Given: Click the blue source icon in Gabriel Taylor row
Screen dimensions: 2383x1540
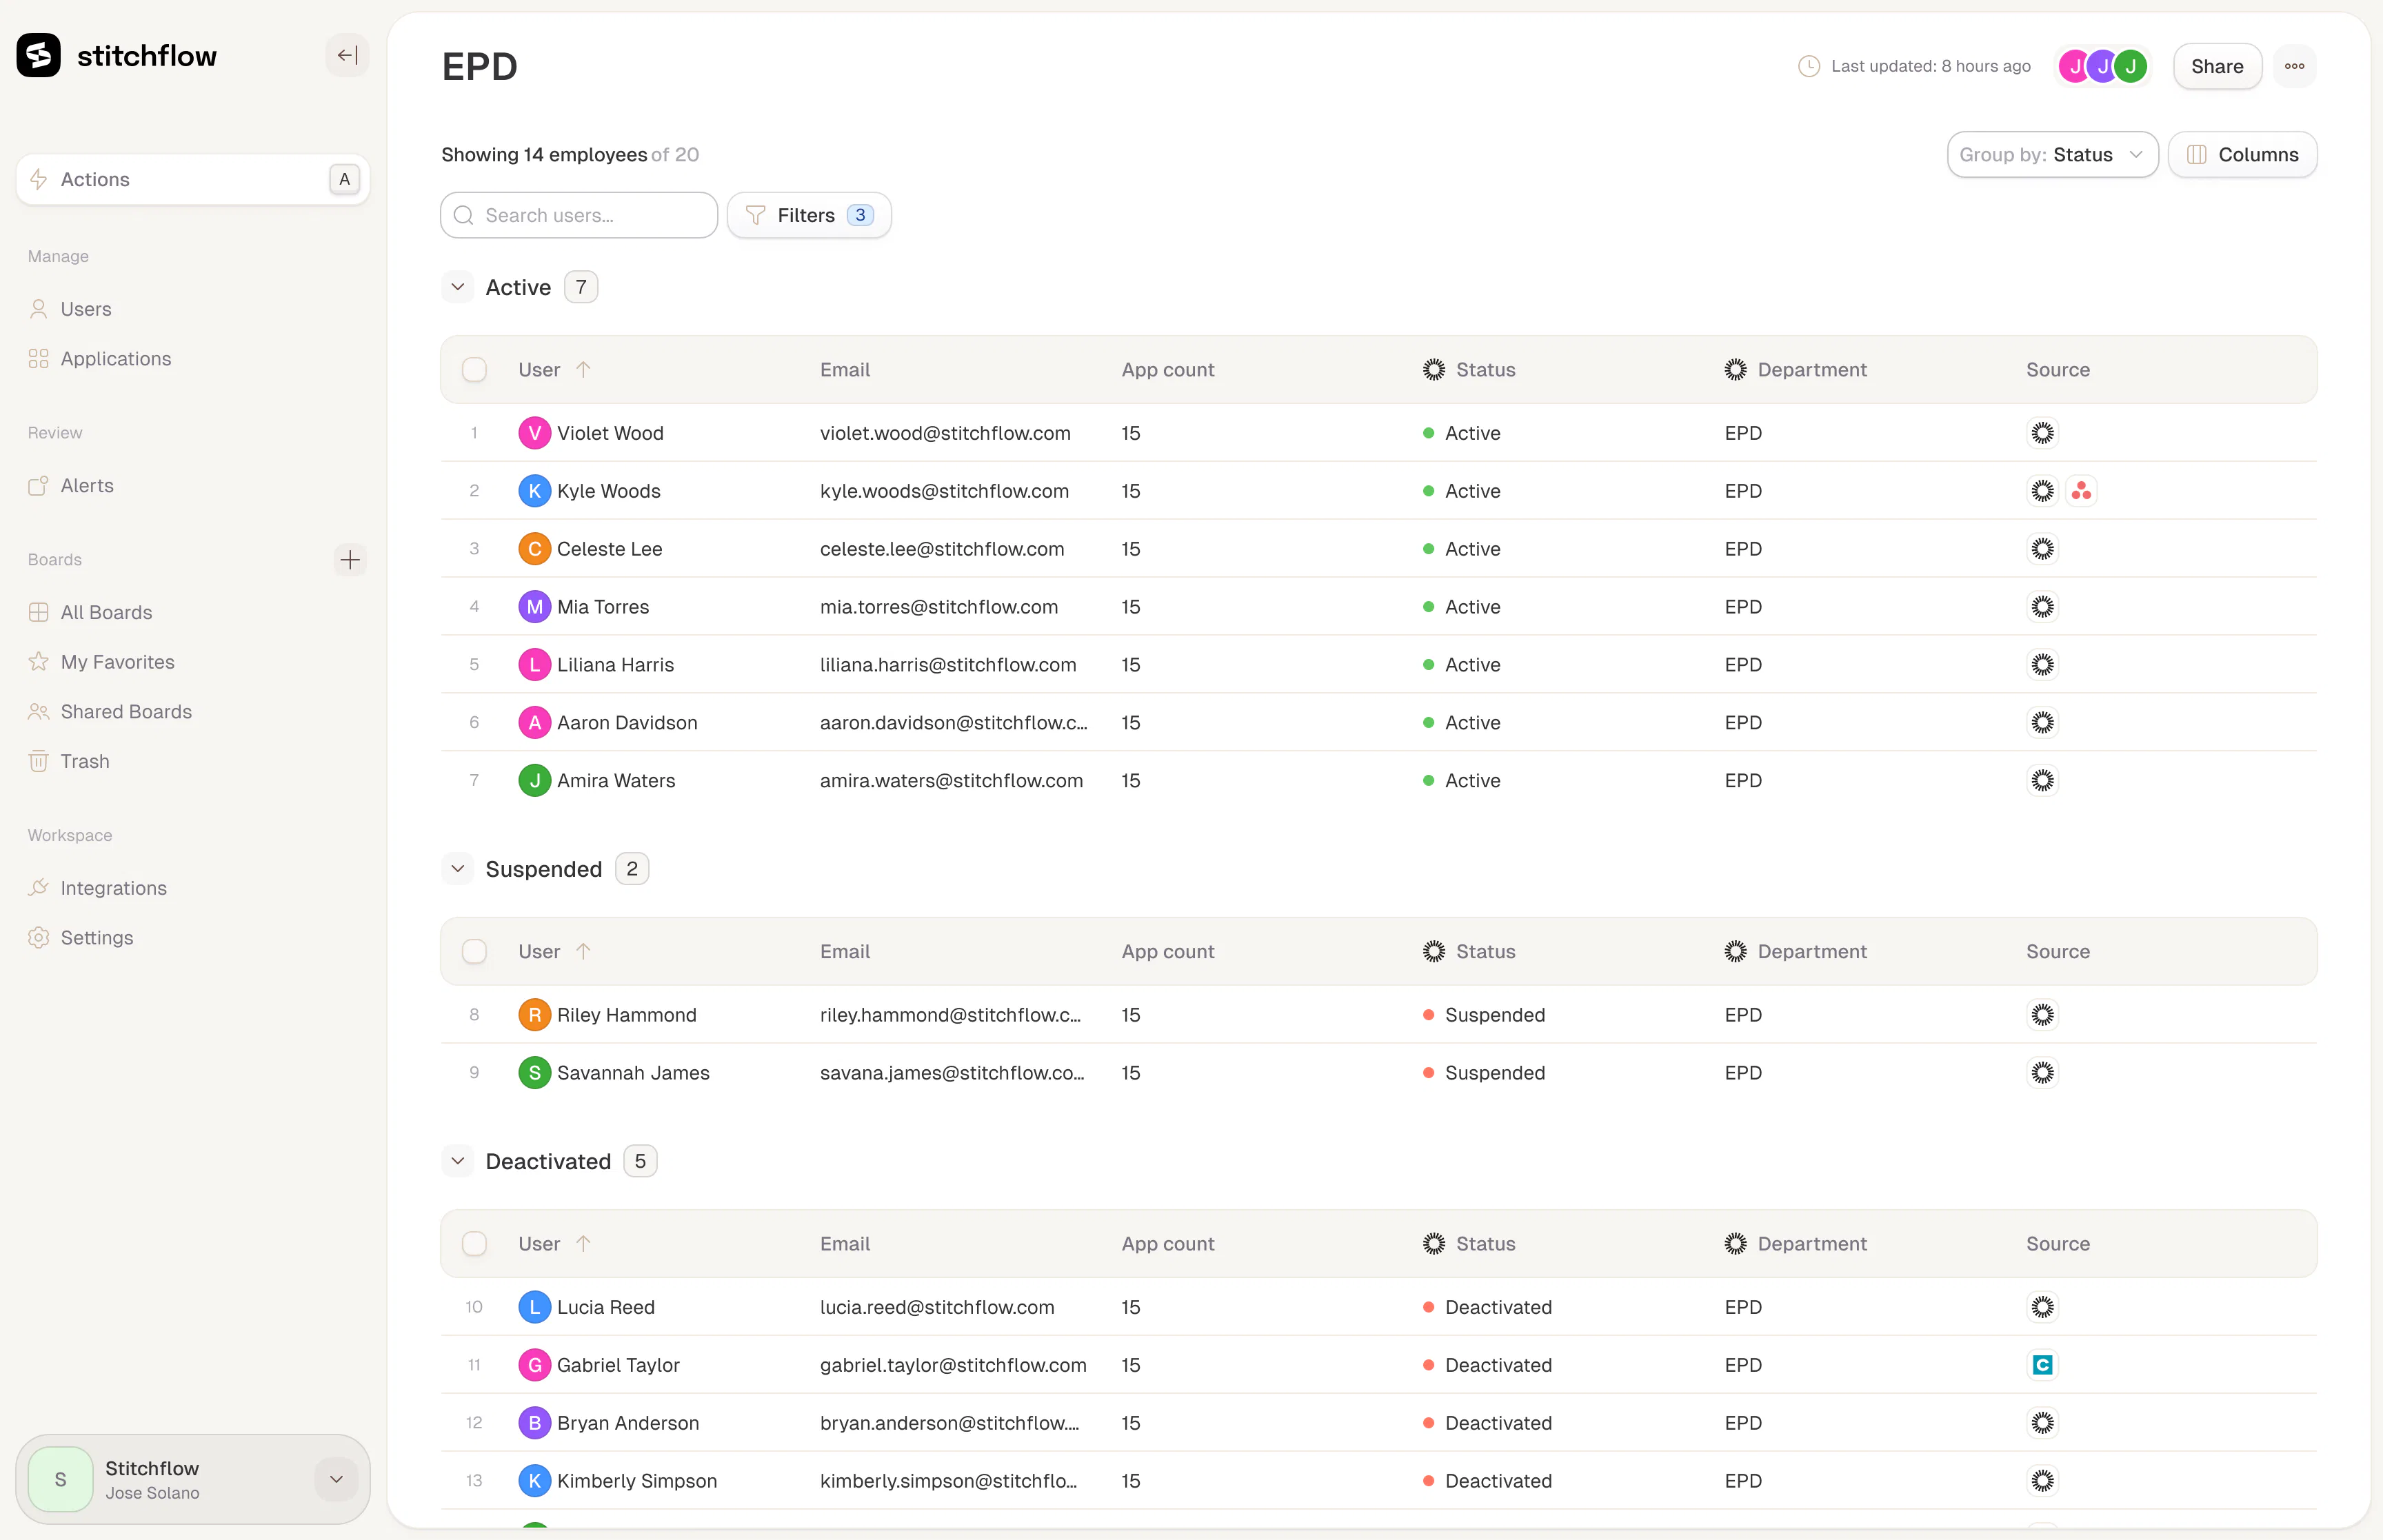Looking at the screenshot, I should point(2042,1365).
